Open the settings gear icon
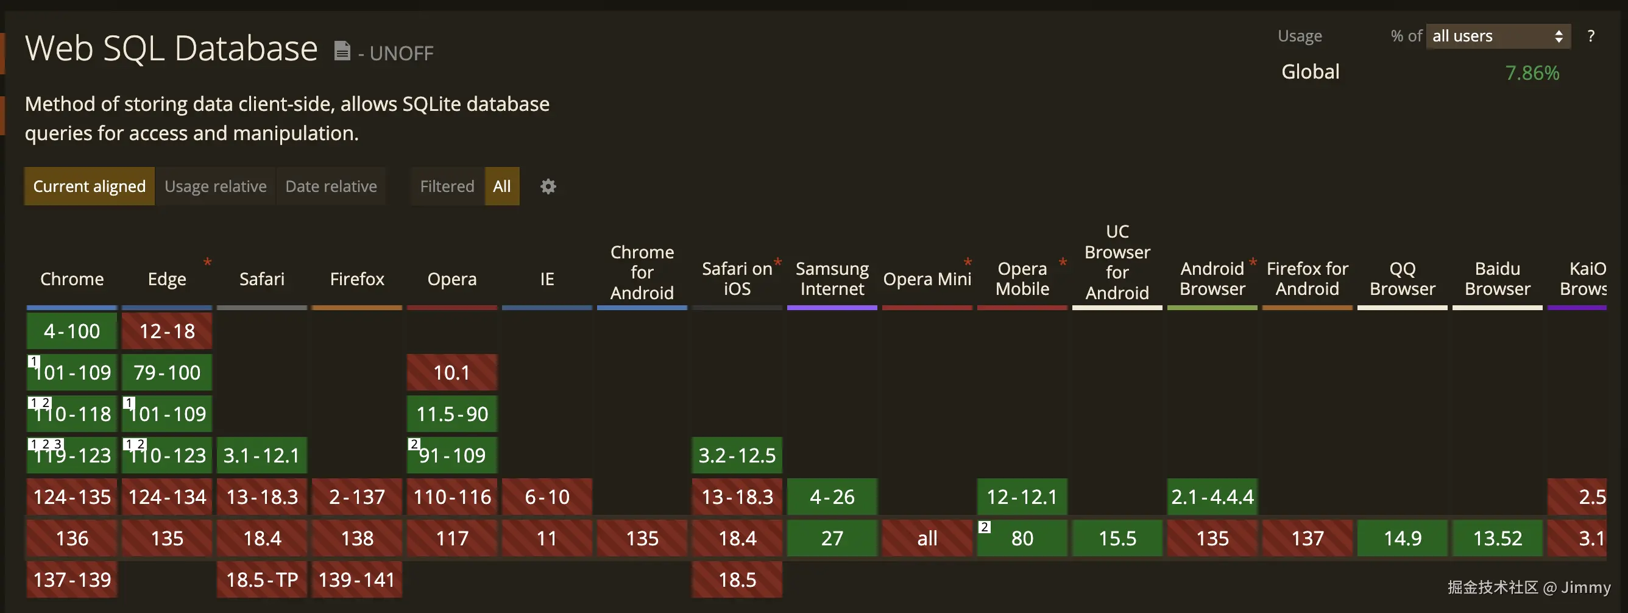The image size is (1628, 613). click(547, 186)
